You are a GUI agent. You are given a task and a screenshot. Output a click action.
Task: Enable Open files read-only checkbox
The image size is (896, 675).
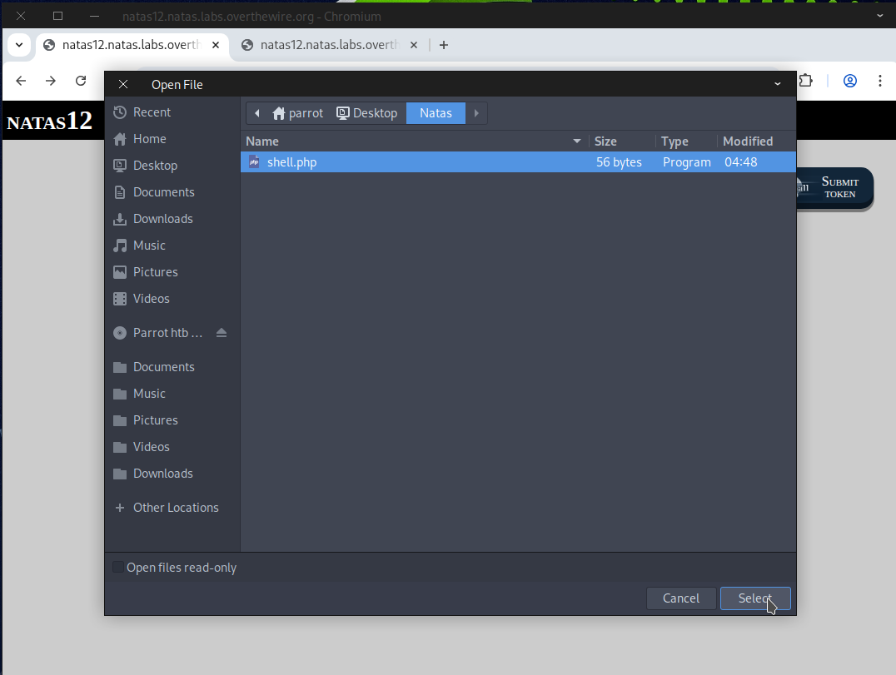coord(118,568)
